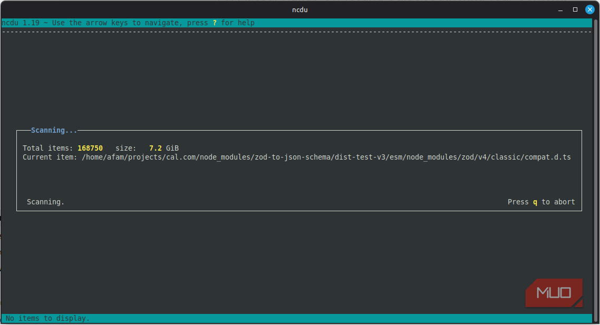Click No items to display status
Viewport: 600px width, 325px height.
(48, 318)
